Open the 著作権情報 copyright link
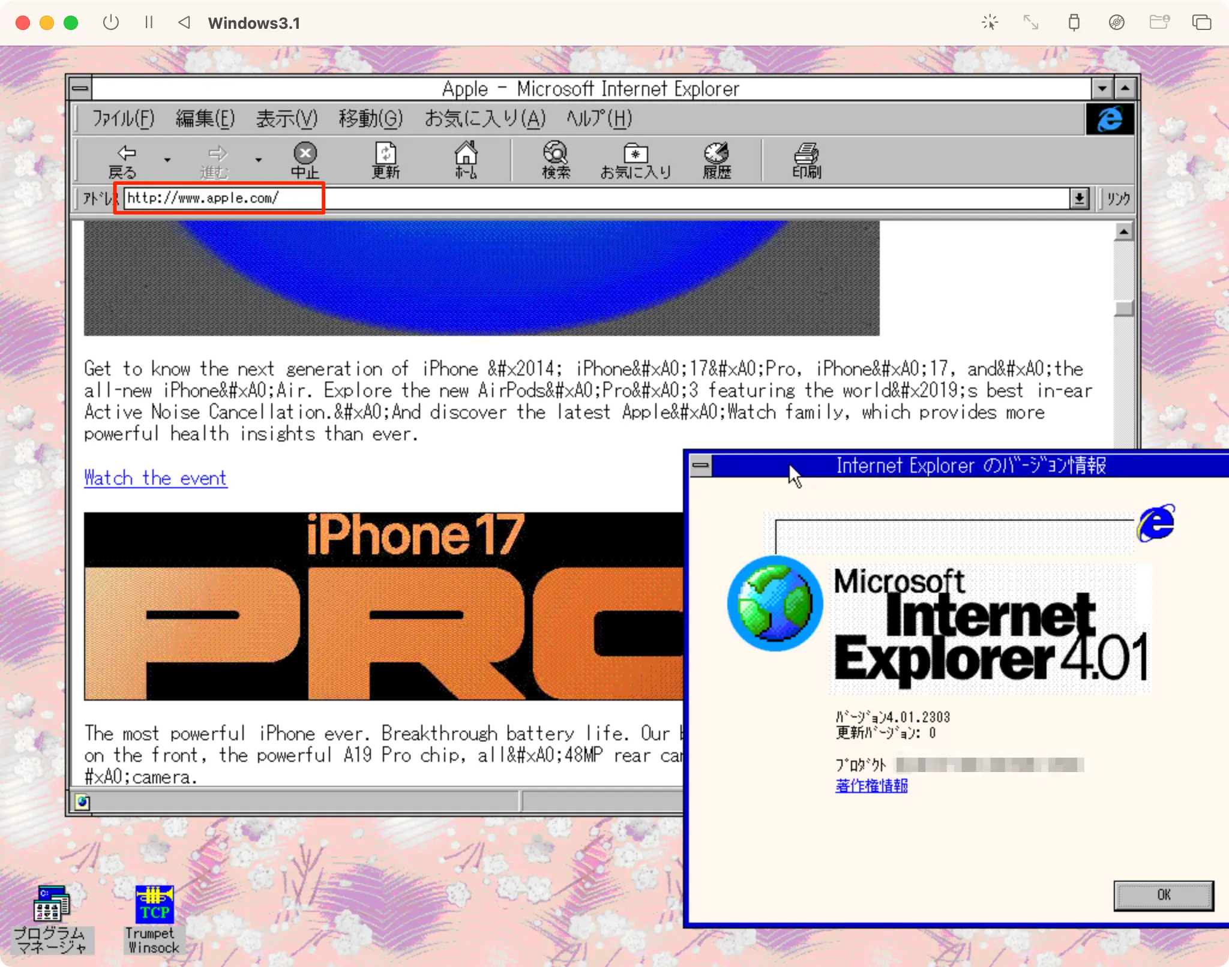This screenshot has width=1229, height=967. point(871,785)
